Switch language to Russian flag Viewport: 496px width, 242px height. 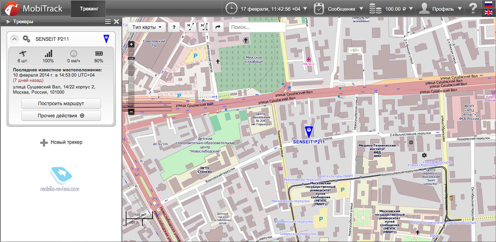pos(489,4)
